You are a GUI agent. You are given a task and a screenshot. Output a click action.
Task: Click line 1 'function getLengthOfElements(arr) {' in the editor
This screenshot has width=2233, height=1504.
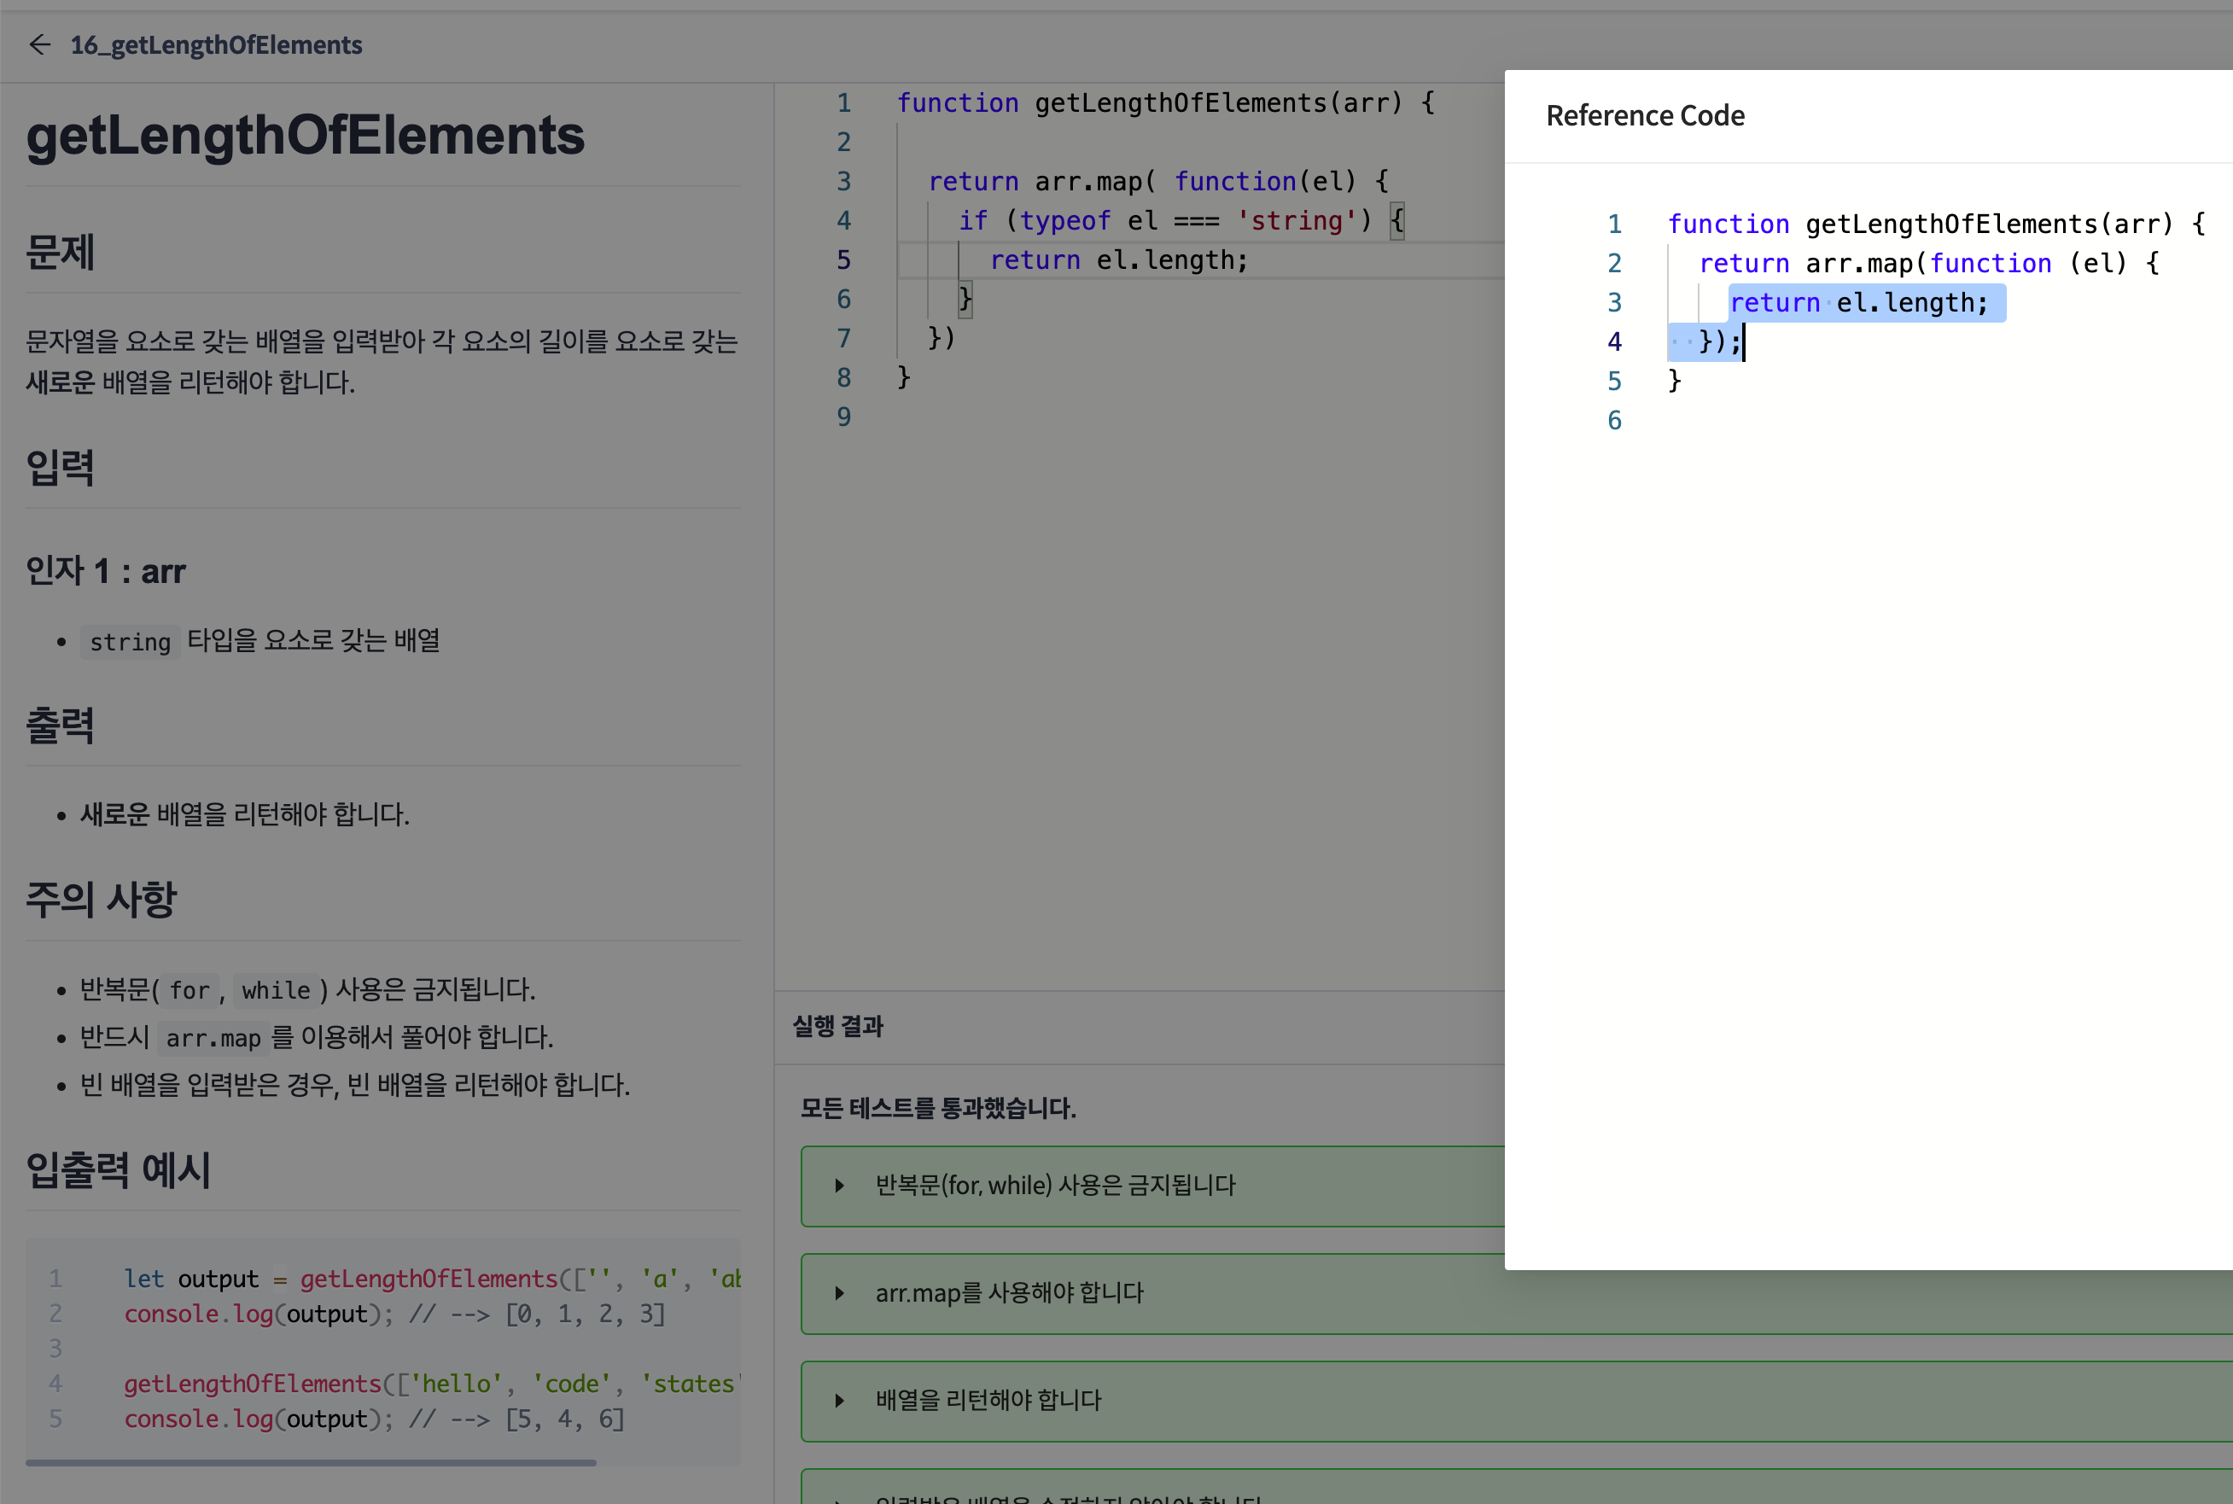[1165, 102]
